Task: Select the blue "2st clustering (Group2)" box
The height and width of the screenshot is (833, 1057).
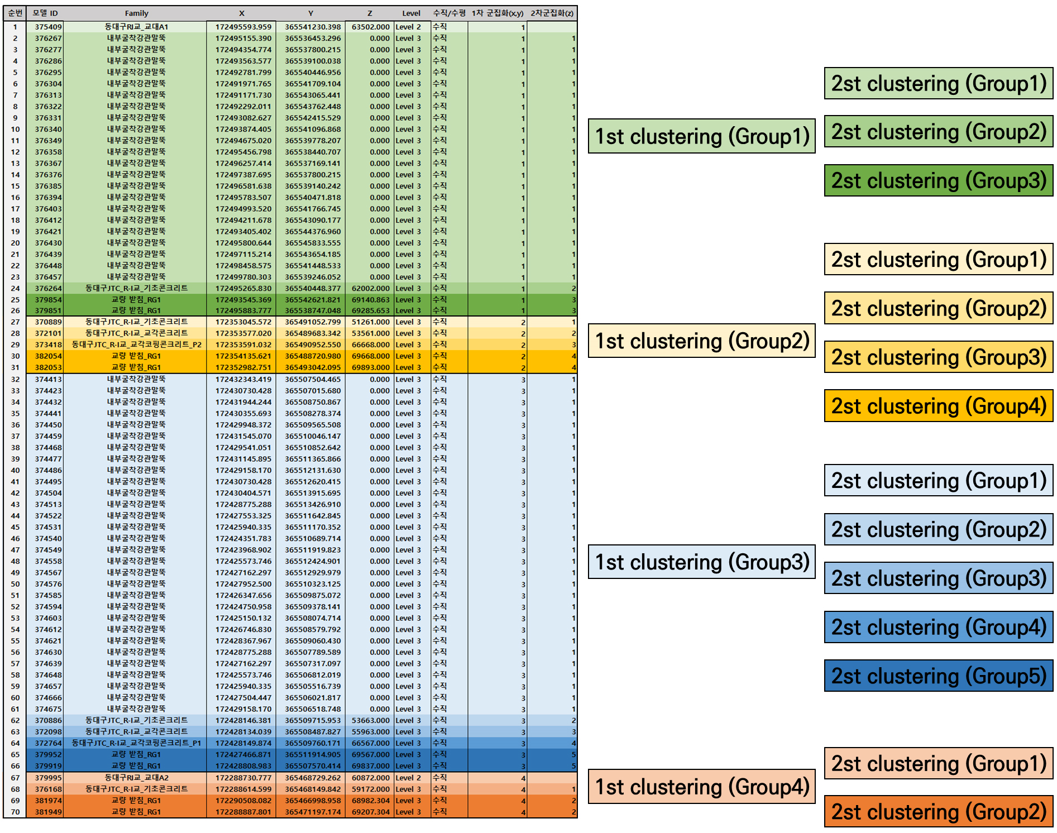Action: coord(939,529)
